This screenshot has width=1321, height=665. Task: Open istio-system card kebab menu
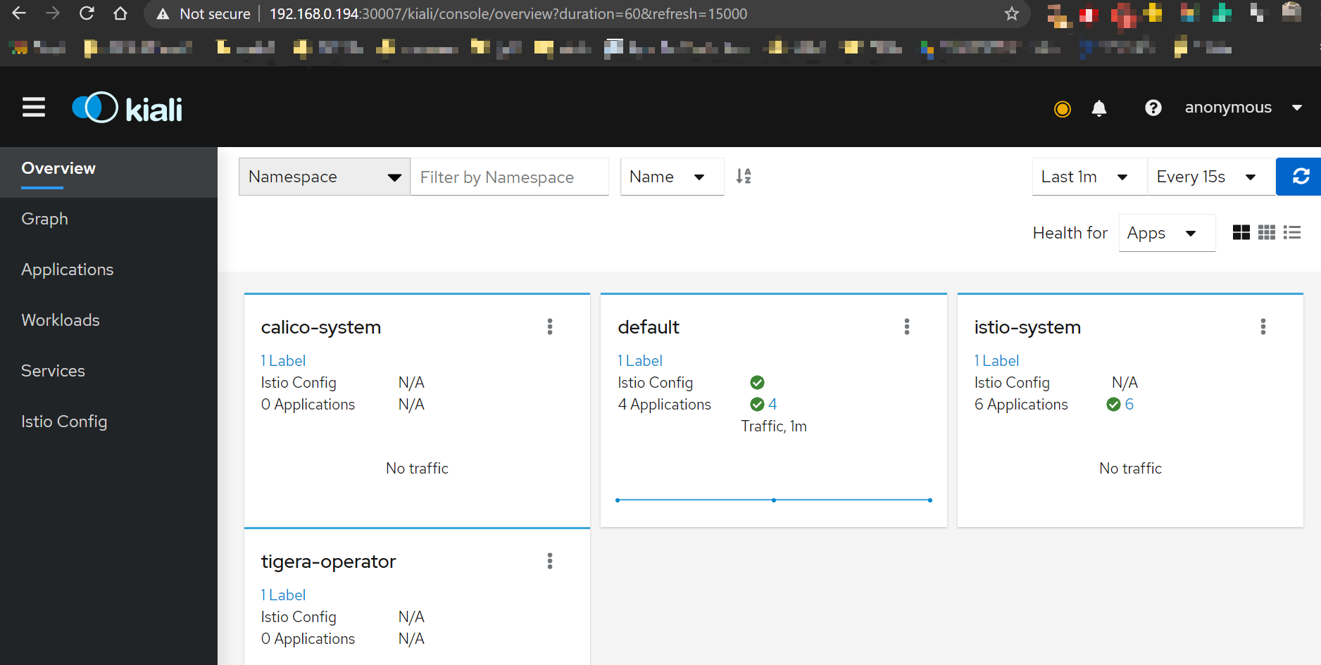1263,327
